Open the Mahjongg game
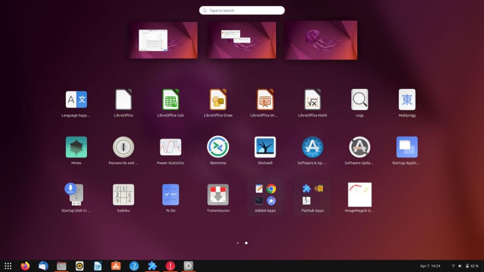 coord(406,100)
